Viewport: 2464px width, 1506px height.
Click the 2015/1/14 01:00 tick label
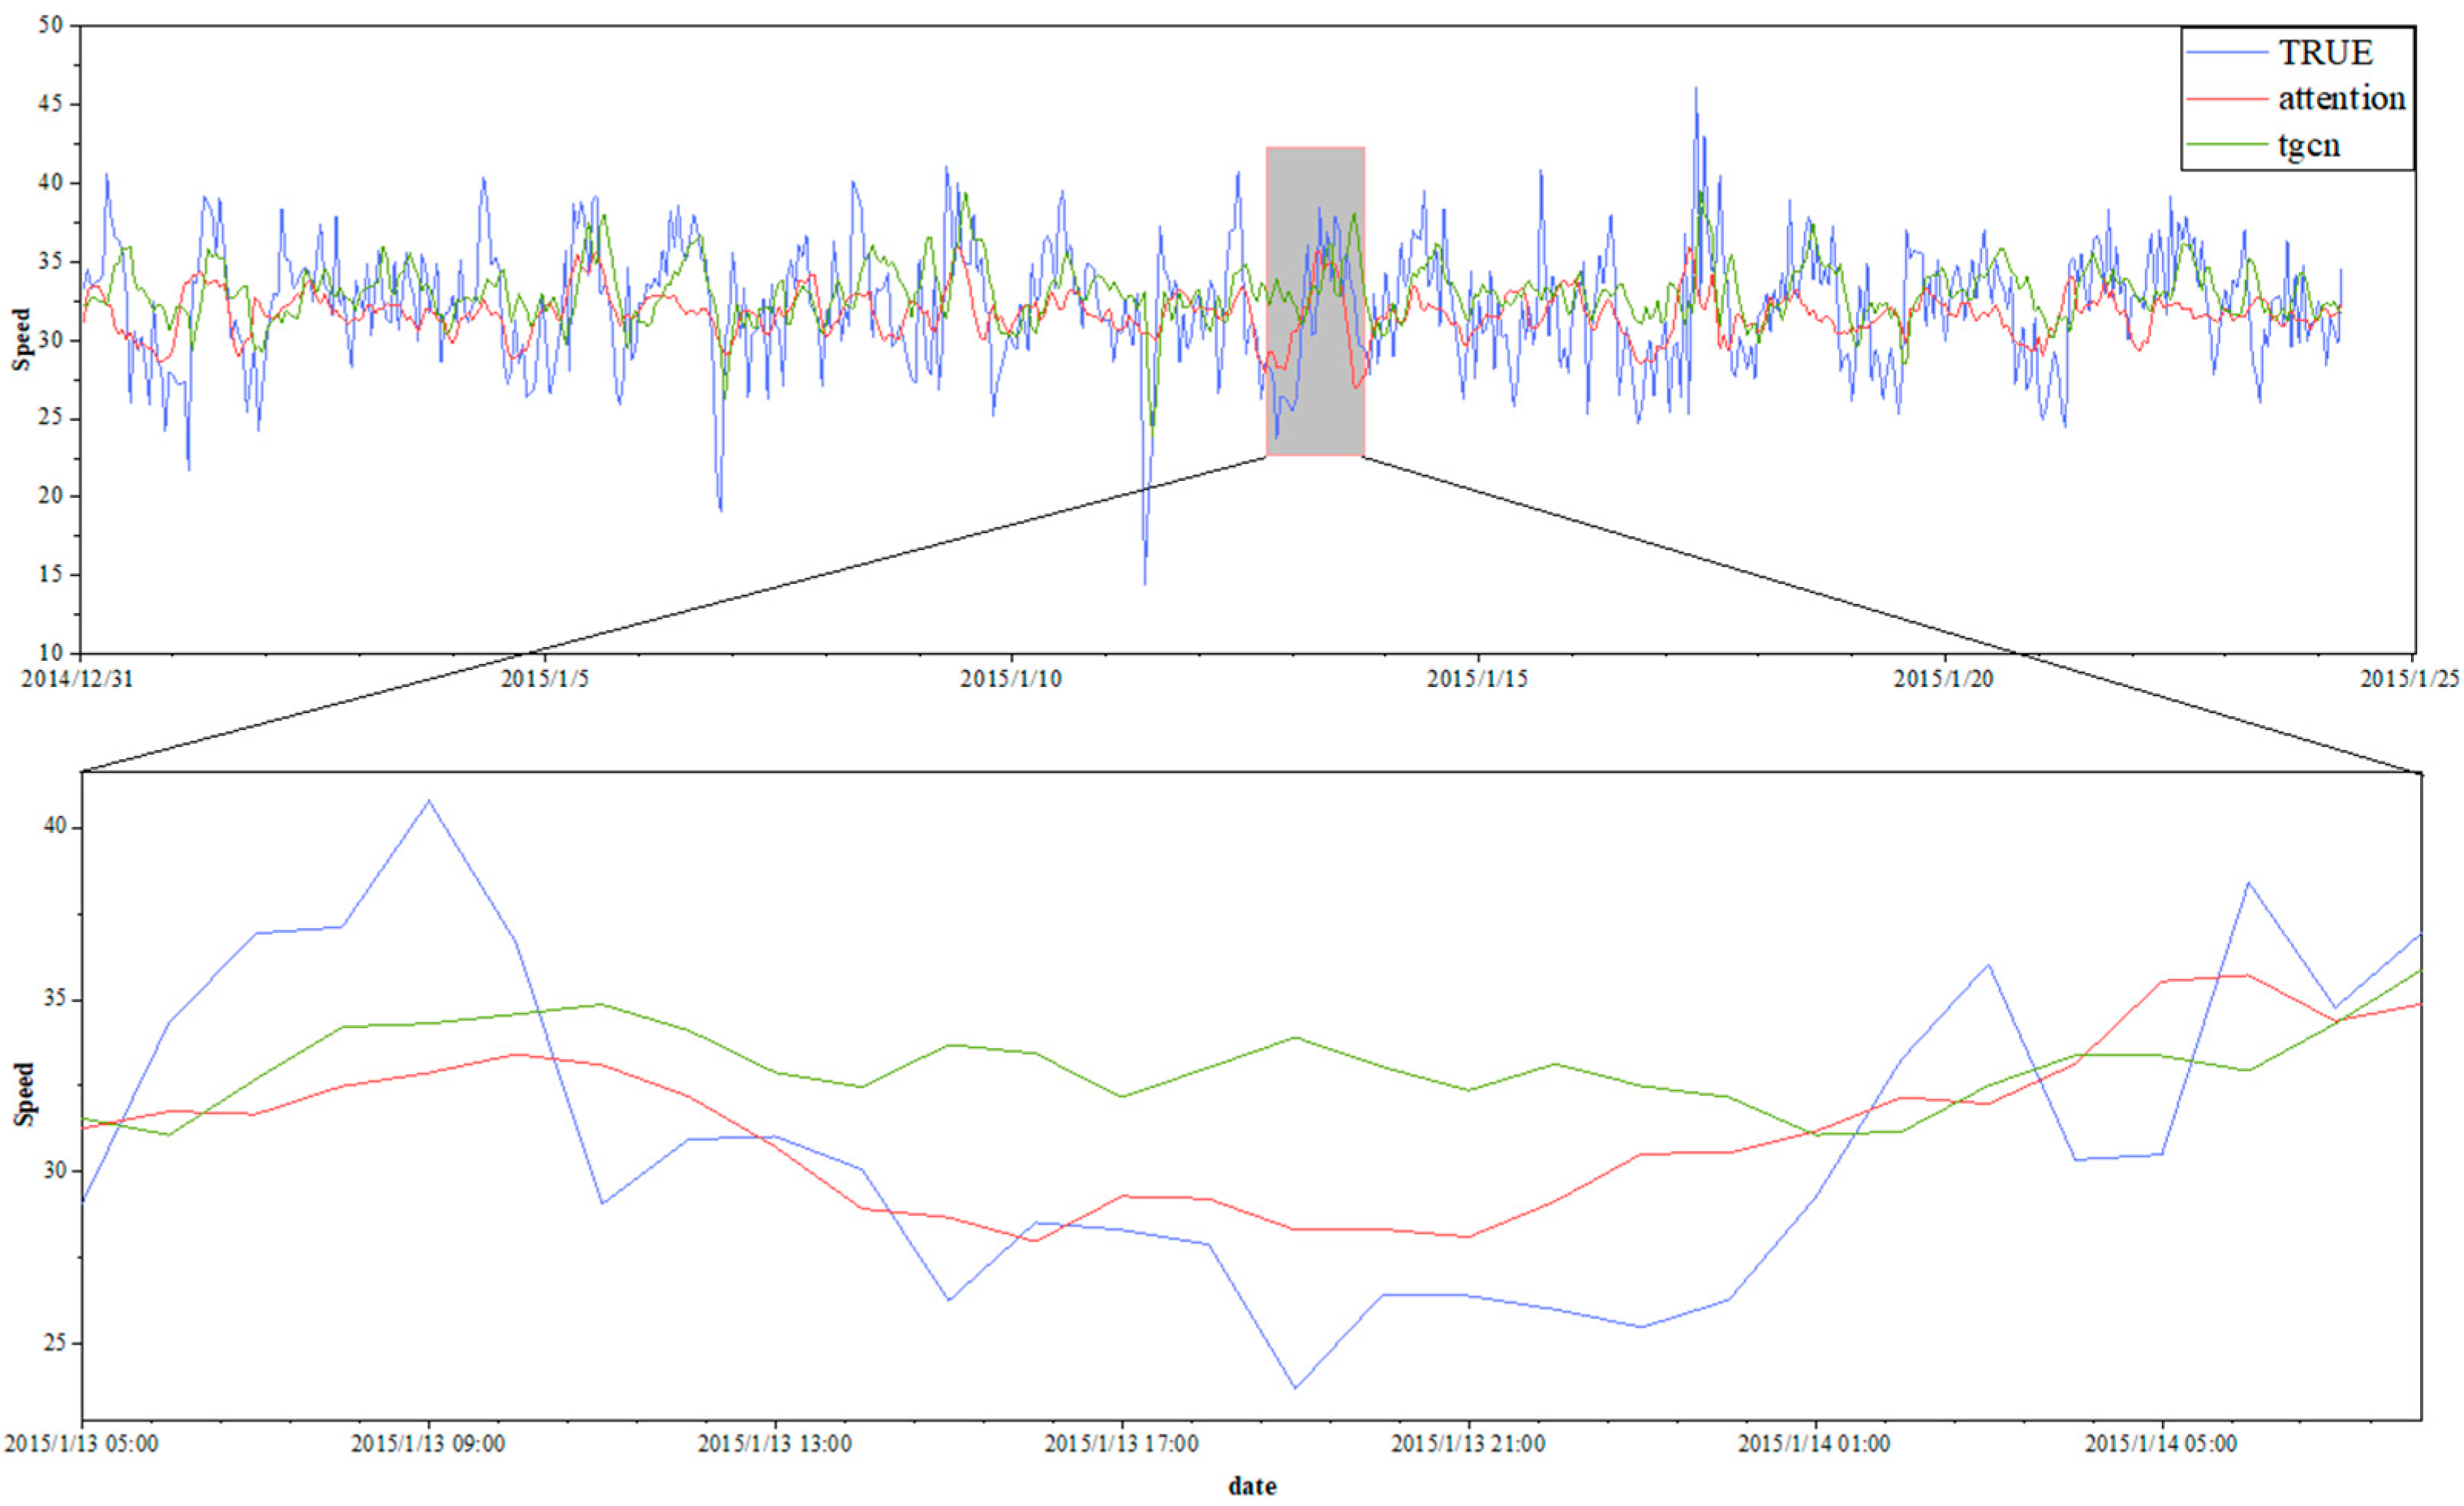click(1814, 1445)
